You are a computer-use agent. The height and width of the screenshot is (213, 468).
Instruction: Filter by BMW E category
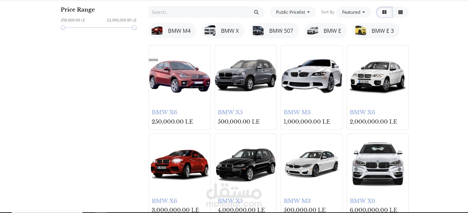pyautogui.click(x=326, y=31)
